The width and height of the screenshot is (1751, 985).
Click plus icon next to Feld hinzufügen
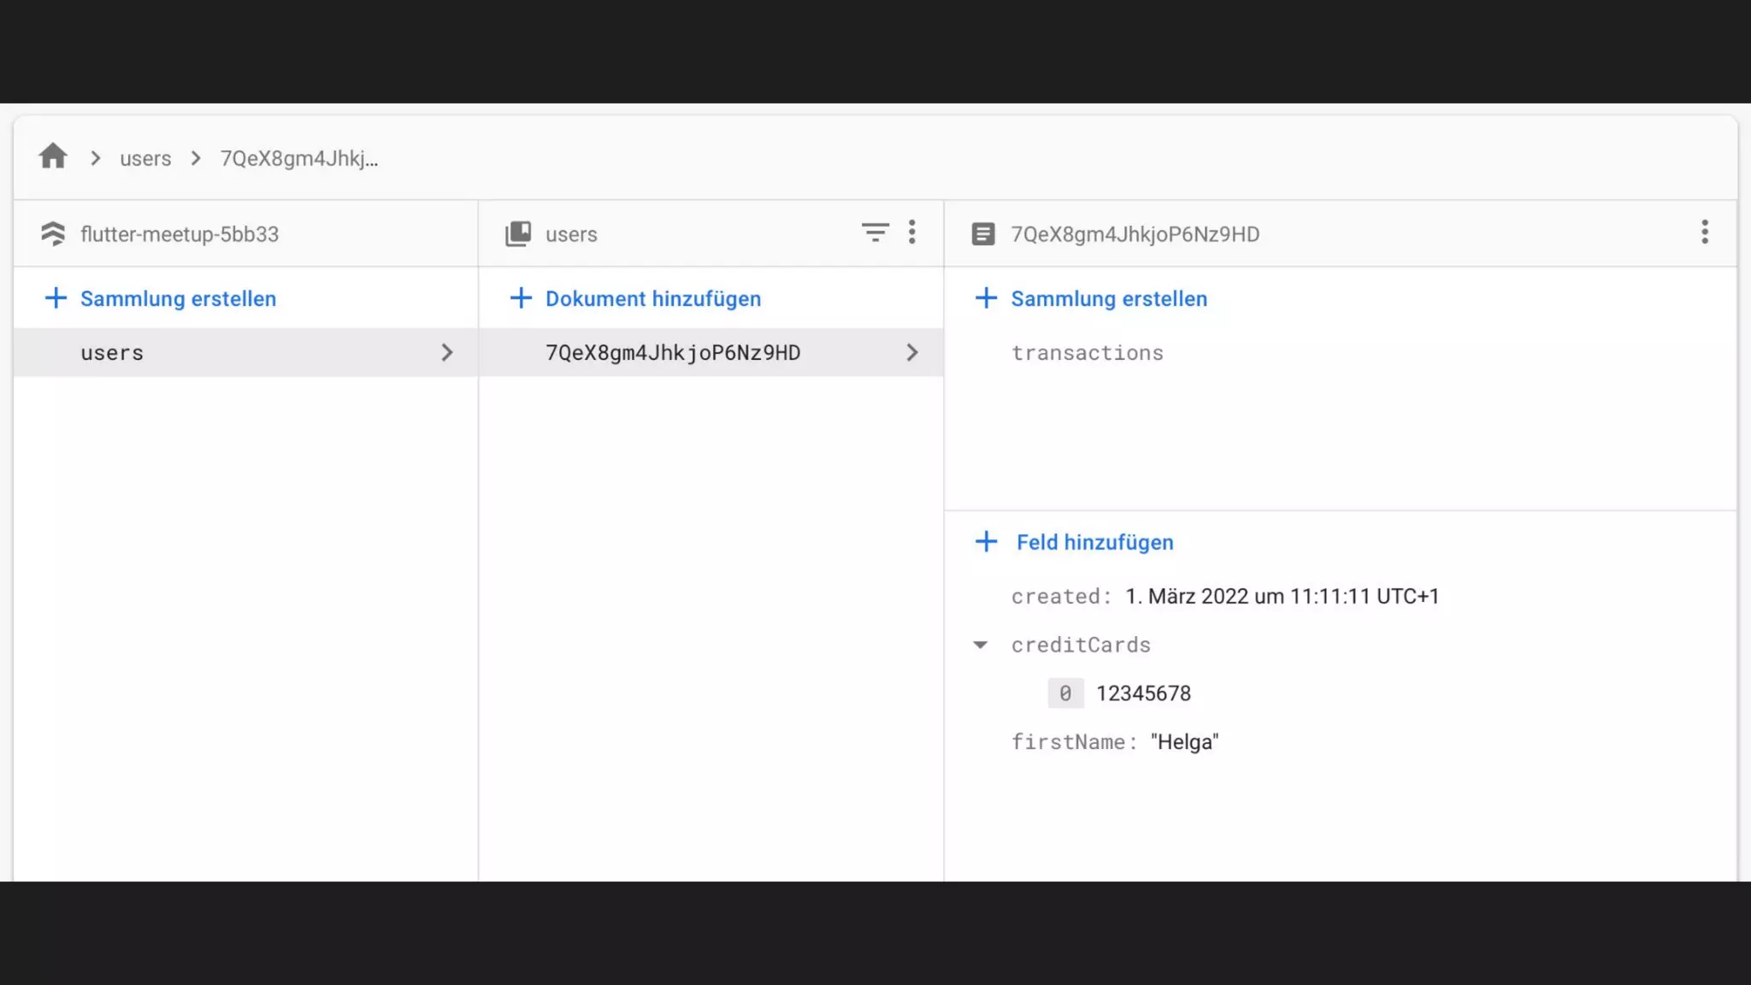pos(986,542)
